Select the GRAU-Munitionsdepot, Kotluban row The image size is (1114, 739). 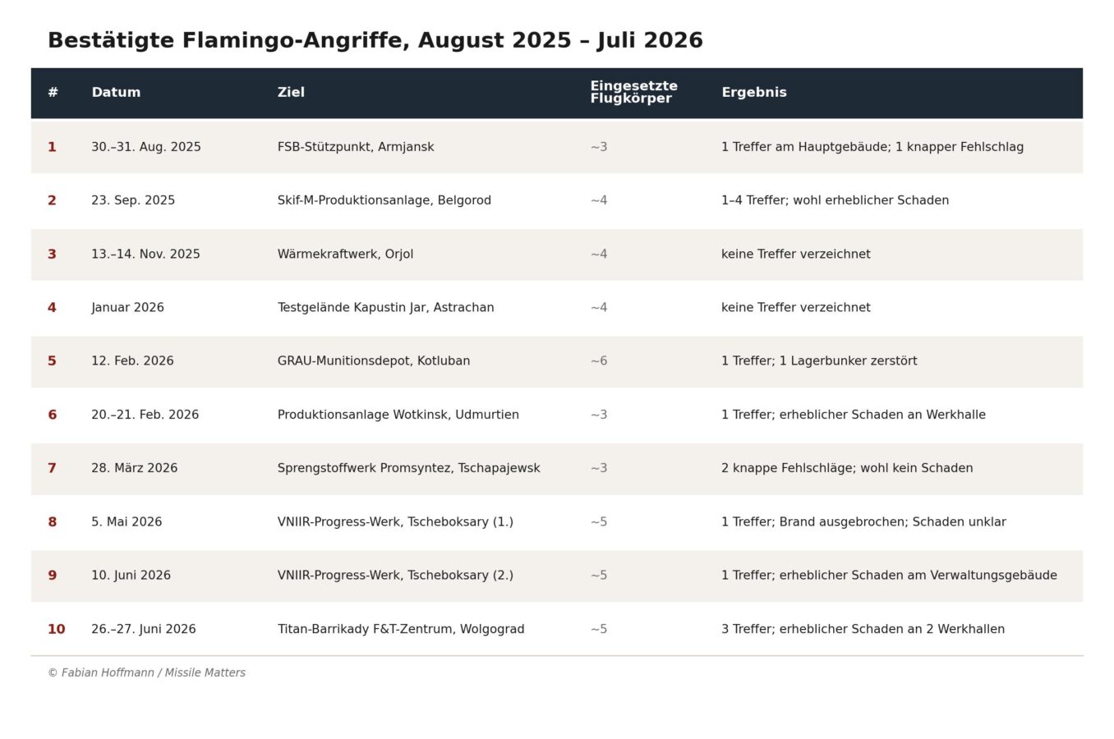[x=557, y=361]
